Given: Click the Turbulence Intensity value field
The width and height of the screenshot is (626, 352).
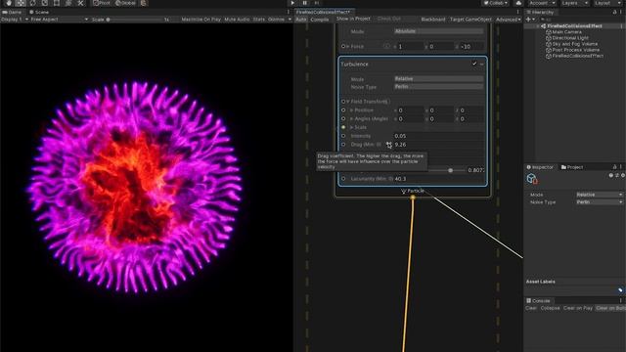Looking at the screenshot, I should point(438,136).
